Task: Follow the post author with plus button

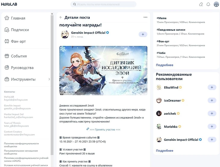Action: pyautogui.click(x=143, y=34)
